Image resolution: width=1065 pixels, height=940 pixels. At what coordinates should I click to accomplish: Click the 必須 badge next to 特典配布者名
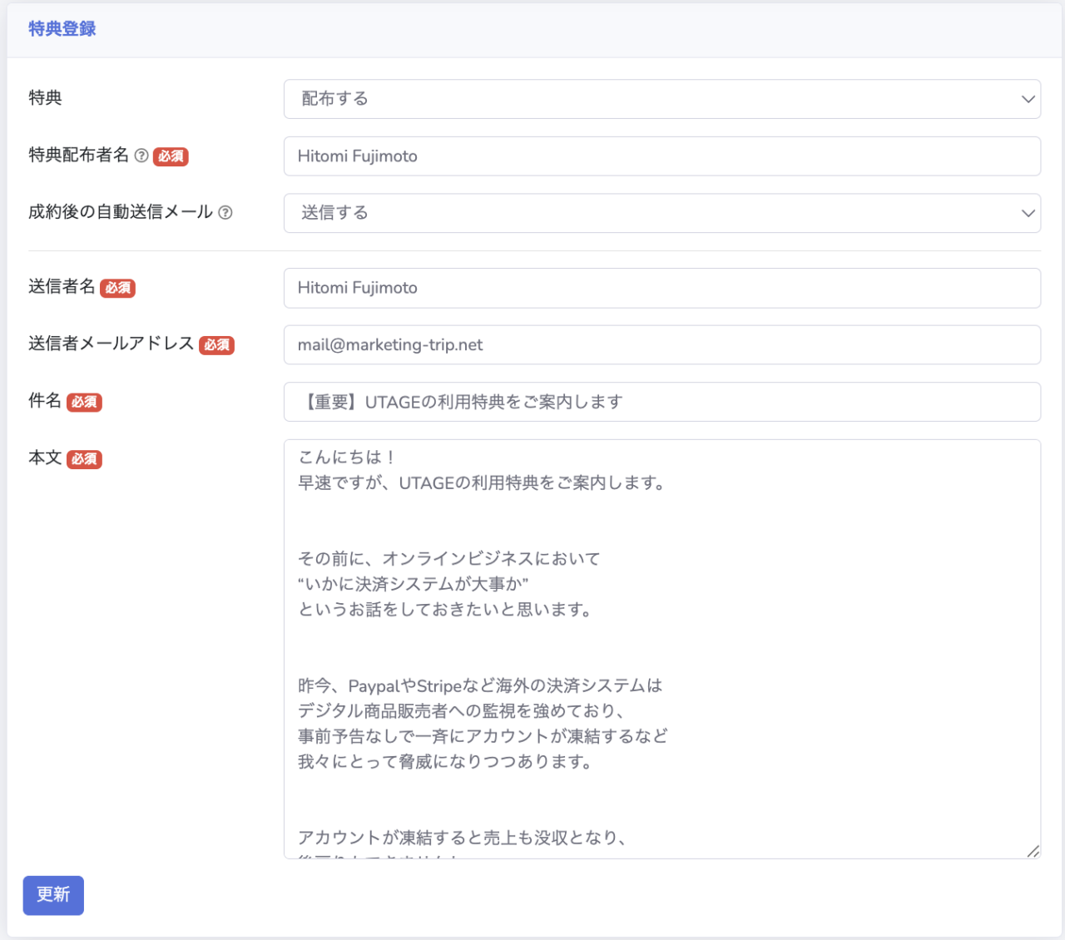(171, 156)
